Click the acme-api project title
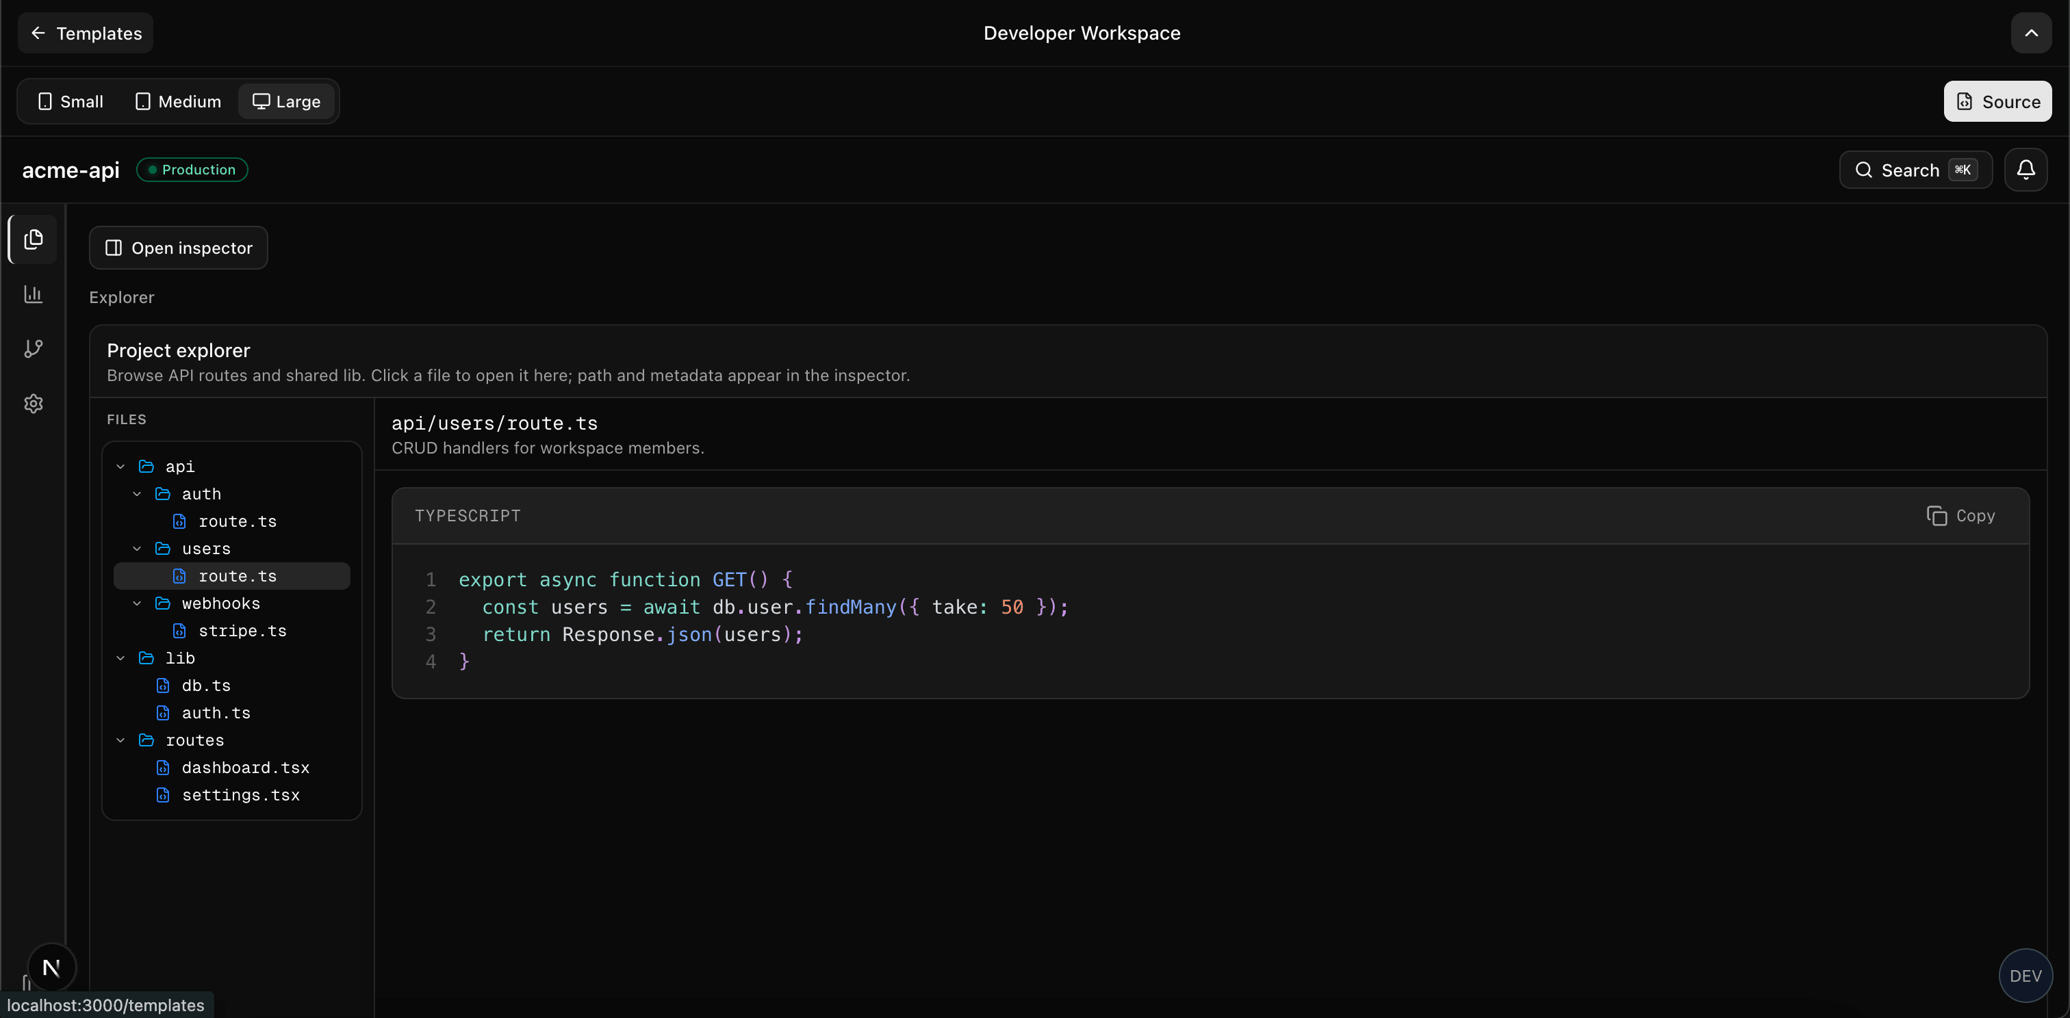 coord(71,170)
